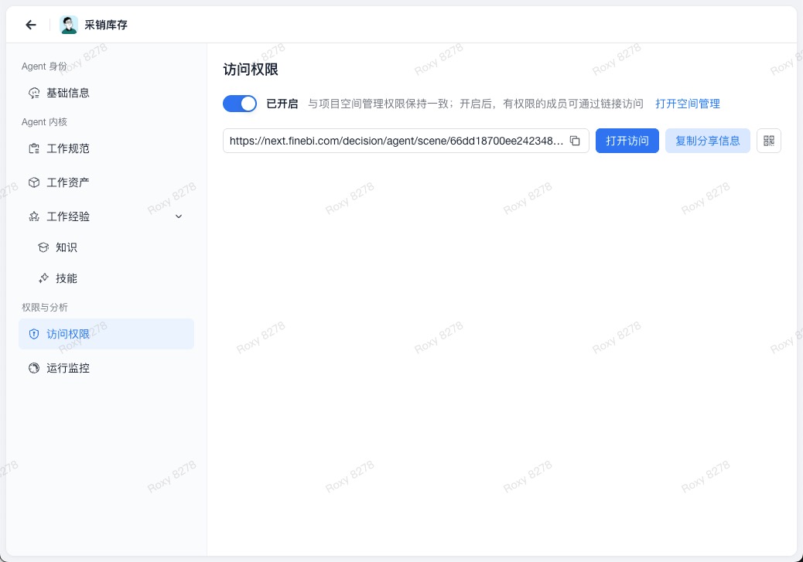
Task: Turn off the 已开启 access switch
Action: 240,104
